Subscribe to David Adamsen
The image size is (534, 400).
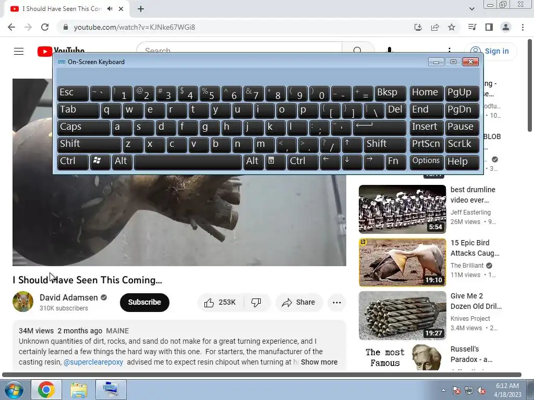[x=144, y=303]
